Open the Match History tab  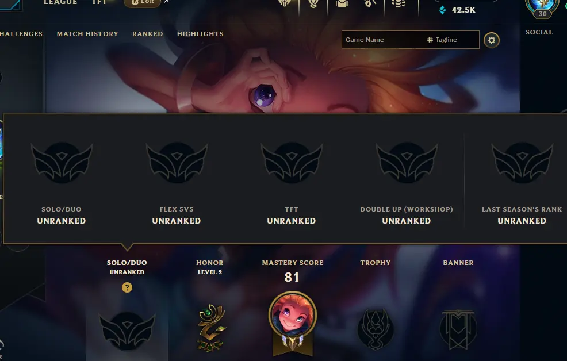coord(87,34)
